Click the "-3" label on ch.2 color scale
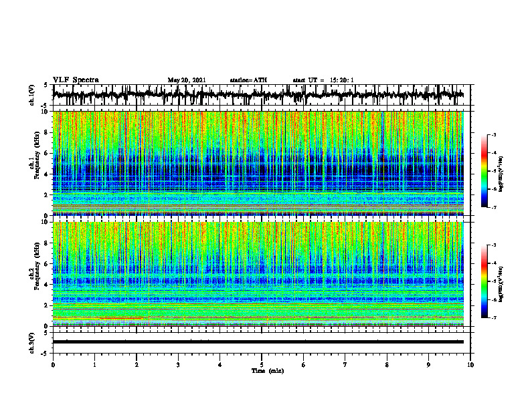This screenshot has width=530, height=409. point(494,245)
